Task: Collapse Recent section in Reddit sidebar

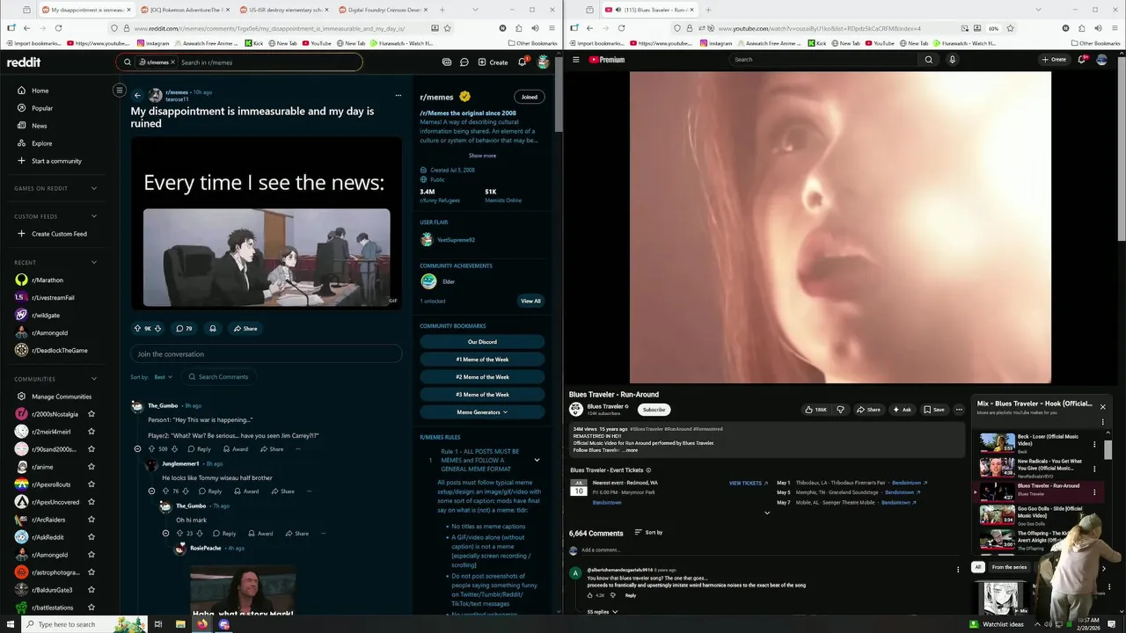Action: tap(94, 262)
